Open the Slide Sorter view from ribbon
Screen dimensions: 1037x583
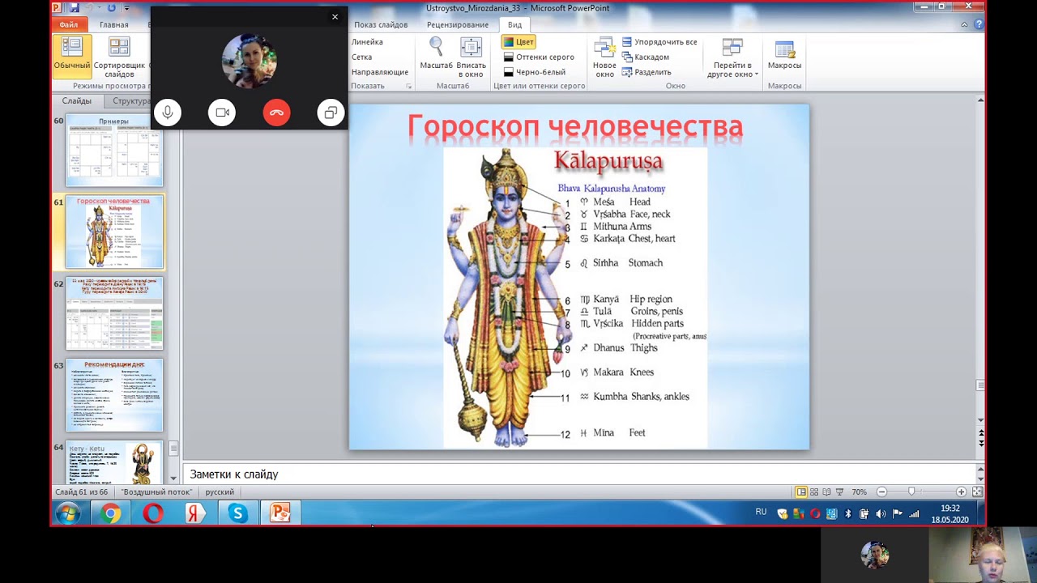[x=118, y=57]
